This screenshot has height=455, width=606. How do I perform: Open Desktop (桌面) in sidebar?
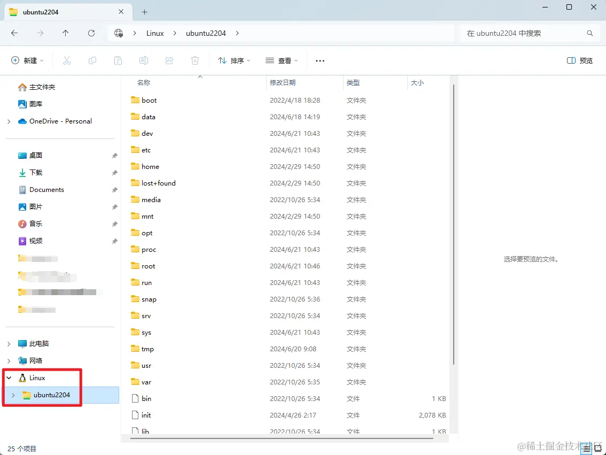coord(30,156)
